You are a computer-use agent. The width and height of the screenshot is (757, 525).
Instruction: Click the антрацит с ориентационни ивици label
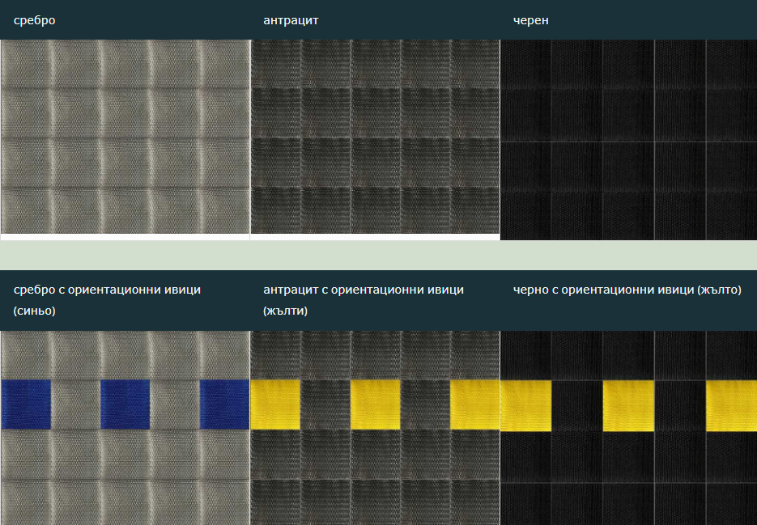coord(364,290)
